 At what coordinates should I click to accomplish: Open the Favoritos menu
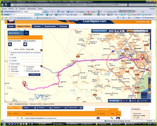point(22,8)
